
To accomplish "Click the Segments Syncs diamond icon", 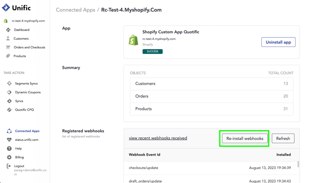I will pyautogui.click(x=9, y=84).
